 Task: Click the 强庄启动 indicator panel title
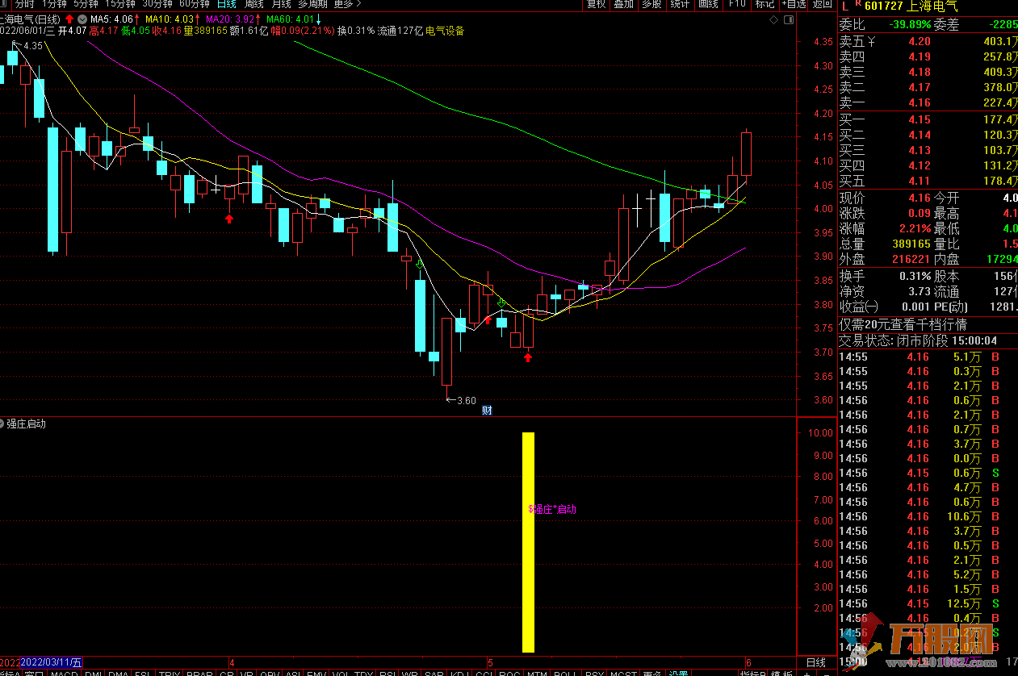[x=26, y=424]
